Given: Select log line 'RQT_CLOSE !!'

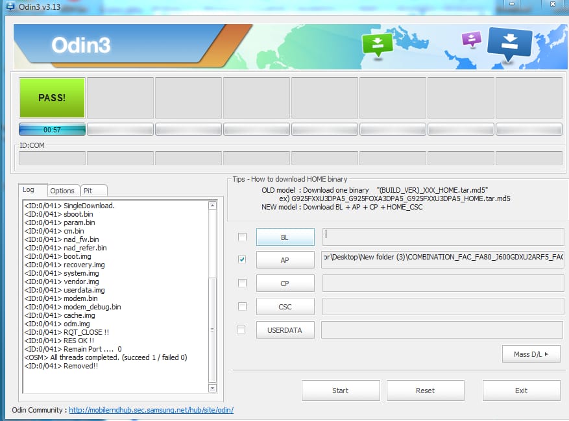Looking at the screenshot, I should click(x=67, y=332).
